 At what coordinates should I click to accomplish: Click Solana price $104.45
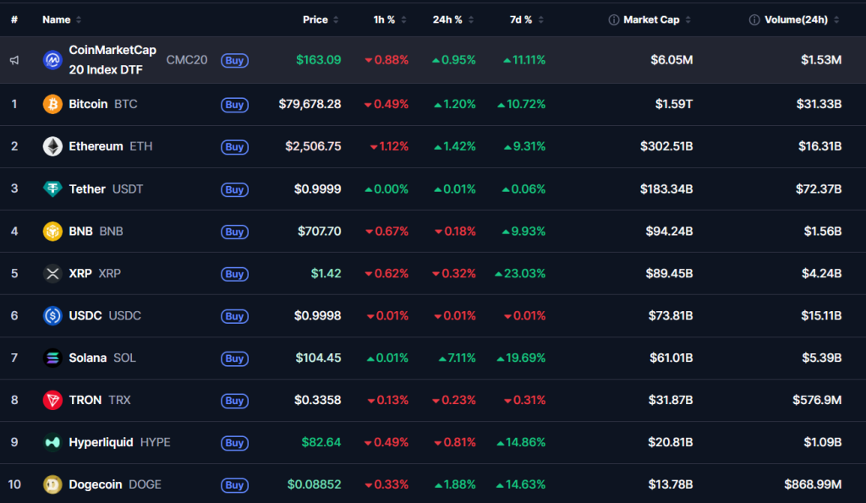point(318,358)
